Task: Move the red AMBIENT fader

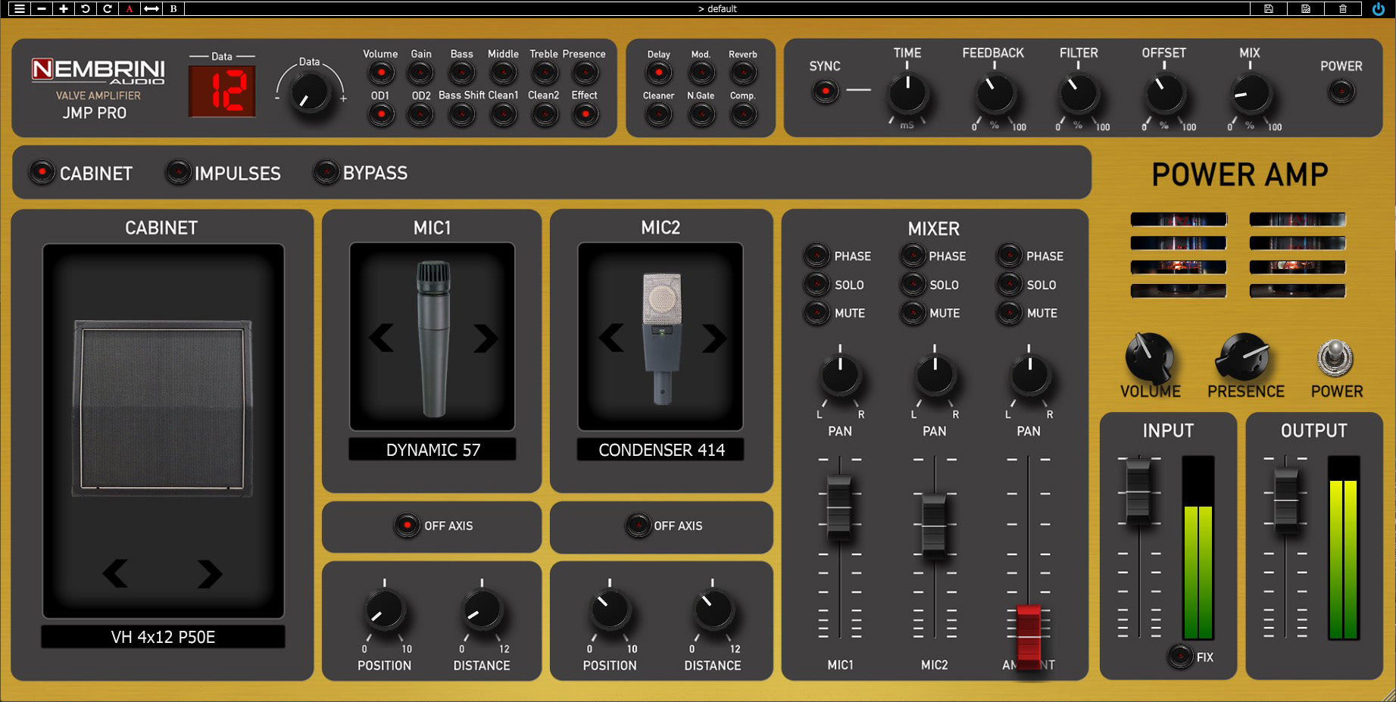Action: 1029,636
